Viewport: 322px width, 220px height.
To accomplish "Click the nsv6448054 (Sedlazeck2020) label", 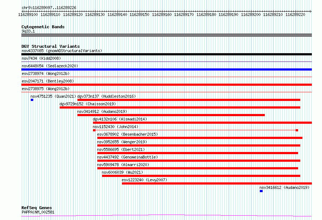I will pos(50,66).
